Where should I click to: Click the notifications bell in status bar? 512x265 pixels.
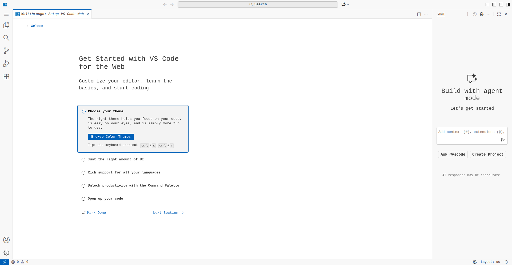[x=506, y=262]
